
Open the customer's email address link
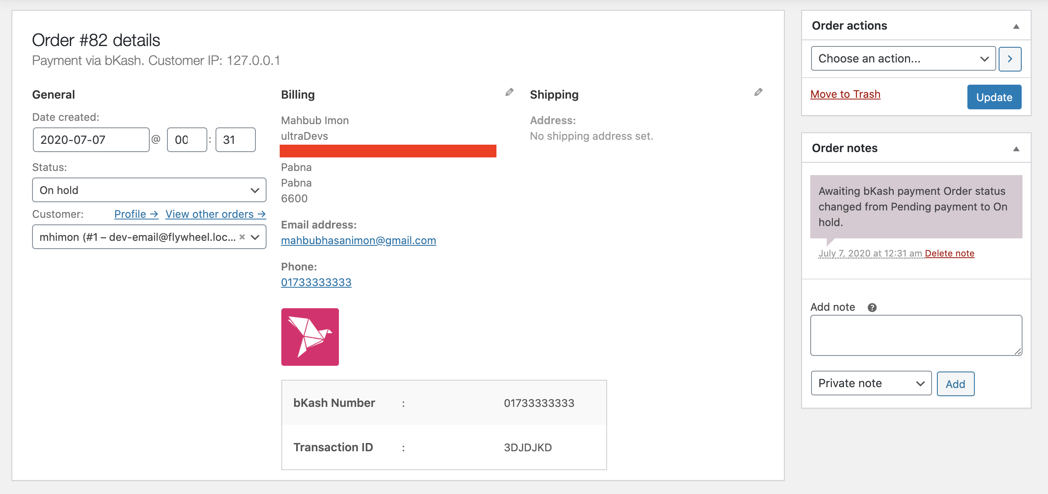click(x=358, y=240)
